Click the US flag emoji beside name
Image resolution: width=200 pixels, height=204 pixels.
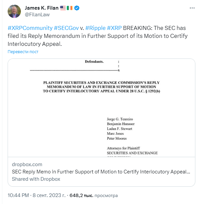(63, 8)
